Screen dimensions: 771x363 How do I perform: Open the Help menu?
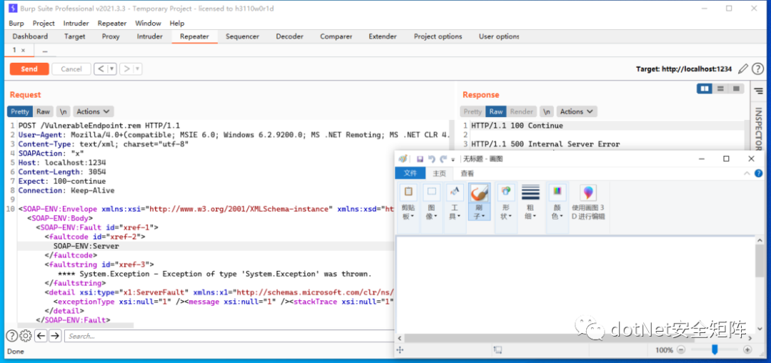(177, 23)
